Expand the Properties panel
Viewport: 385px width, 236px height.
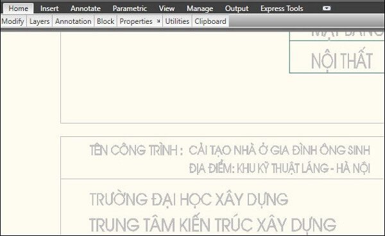pos(136,21)
